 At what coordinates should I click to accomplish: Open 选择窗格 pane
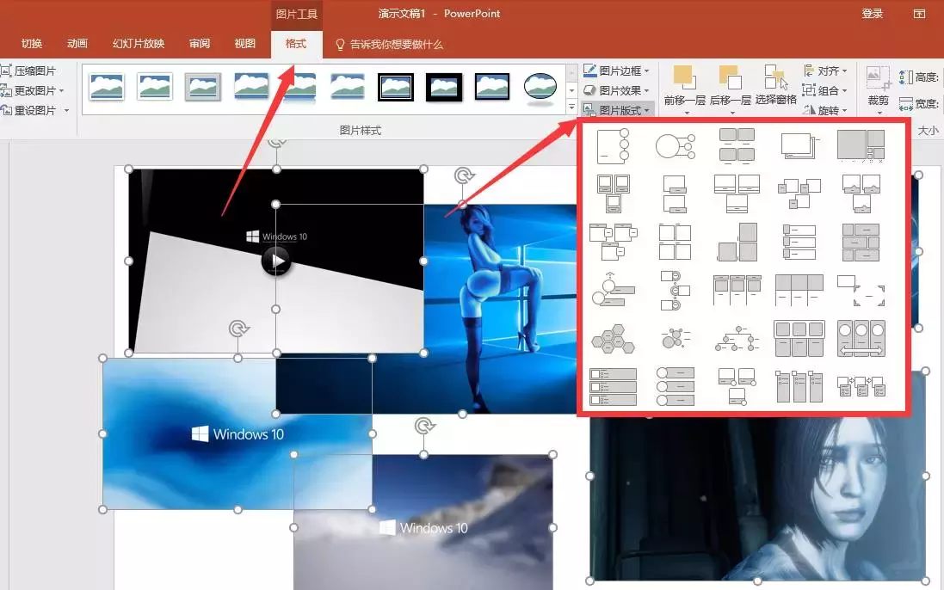tap(776, 85)
